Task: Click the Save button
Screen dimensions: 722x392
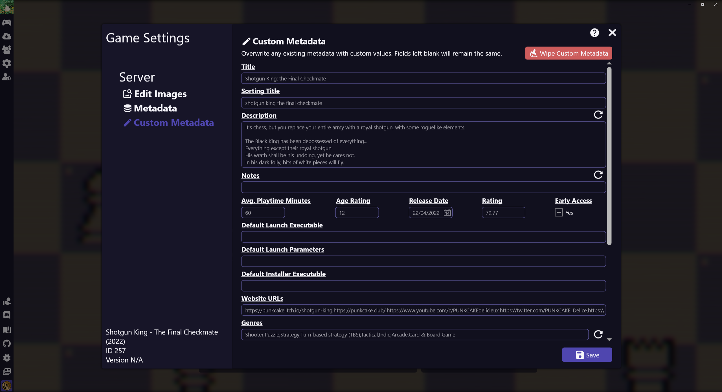Action: (x=587, y=354)
